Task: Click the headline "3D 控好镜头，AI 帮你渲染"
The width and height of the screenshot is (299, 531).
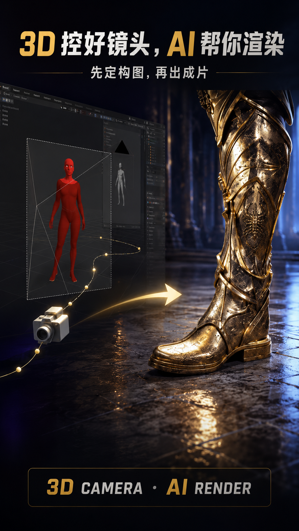Action: tap(152, 44)
